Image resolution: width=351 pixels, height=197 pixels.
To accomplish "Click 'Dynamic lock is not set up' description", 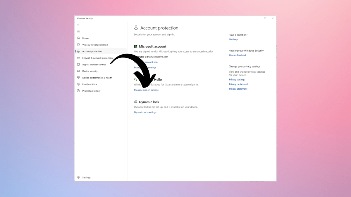I will 166,107.
